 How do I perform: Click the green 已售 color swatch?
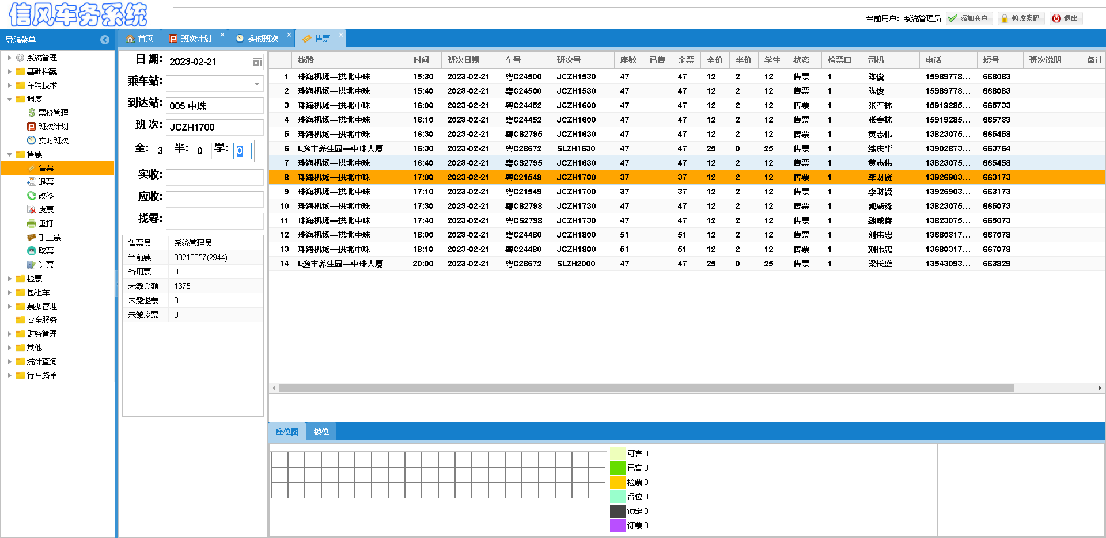pyautogui.click(x=618, y=468)
